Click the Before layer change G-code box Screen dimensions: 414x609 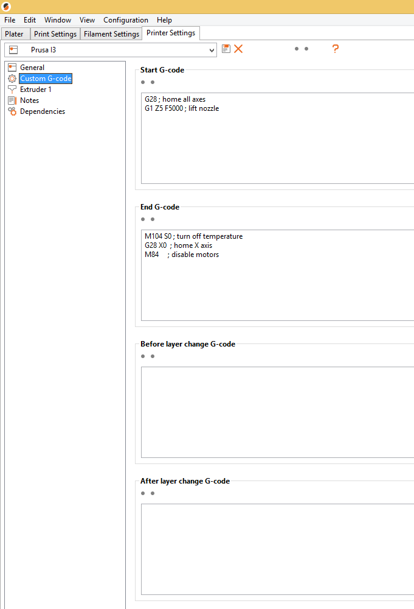point(278,412)
